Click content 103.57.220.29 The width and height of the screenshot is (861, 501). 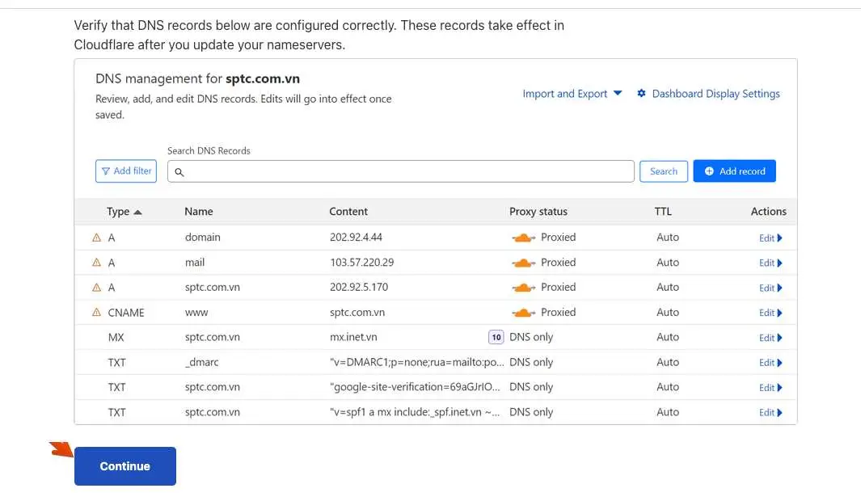362,263
